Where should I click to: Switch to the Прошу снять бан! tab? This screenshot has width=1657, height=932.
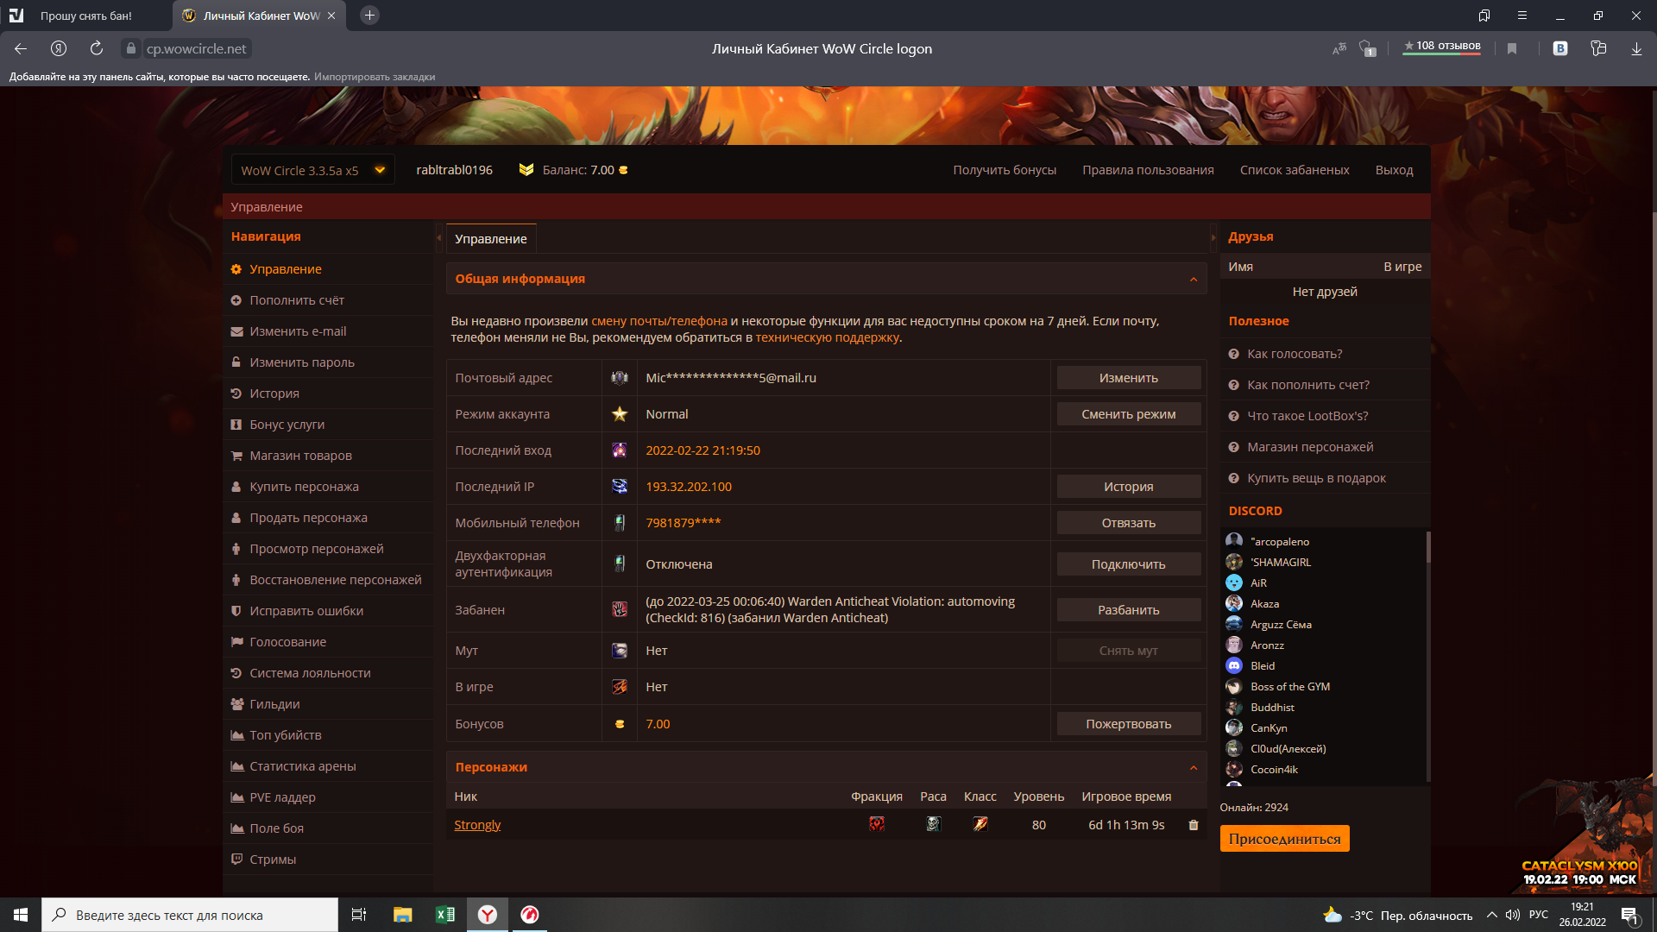click(x=86, y=16)
